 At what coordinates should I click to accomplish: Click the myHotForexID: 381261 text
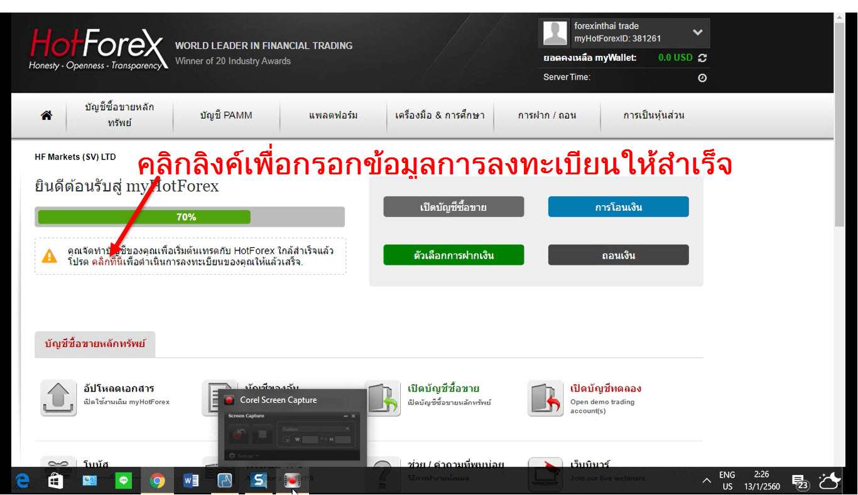(617, 38)
